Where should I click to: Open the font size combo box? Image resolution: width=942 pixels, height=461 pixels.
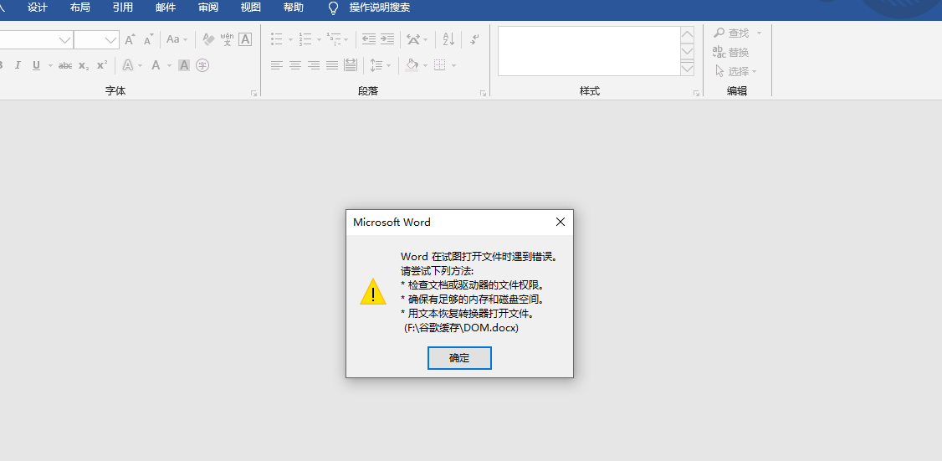[x=96, y=40]
